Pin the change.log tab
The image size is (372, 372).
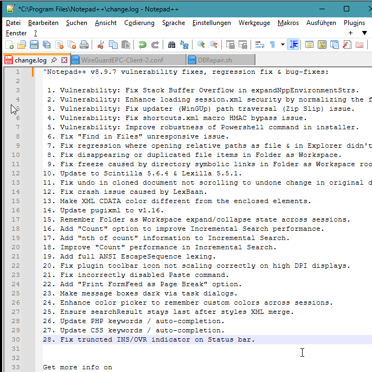(54, 60)
